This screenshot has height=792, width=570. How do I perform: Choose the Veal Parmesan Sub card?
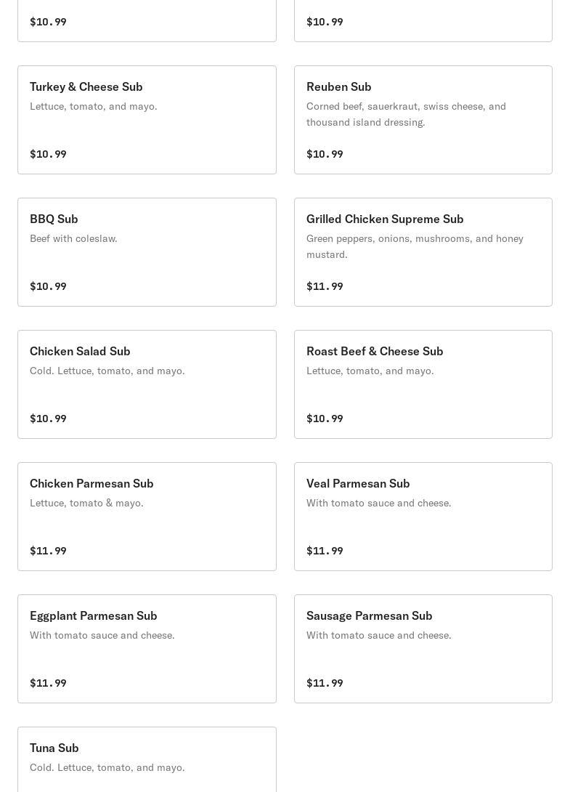tap(423, 517)
